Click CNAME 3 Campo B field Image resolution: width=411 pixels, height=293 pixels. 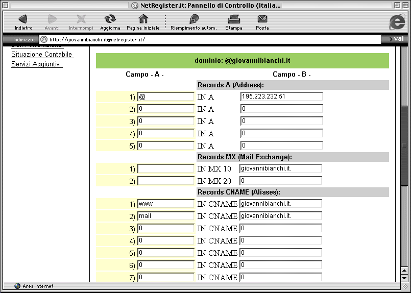(x=281, y=228)
